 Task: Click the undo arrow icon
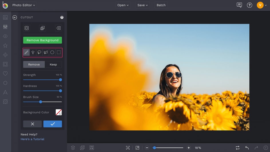point(247,148)
